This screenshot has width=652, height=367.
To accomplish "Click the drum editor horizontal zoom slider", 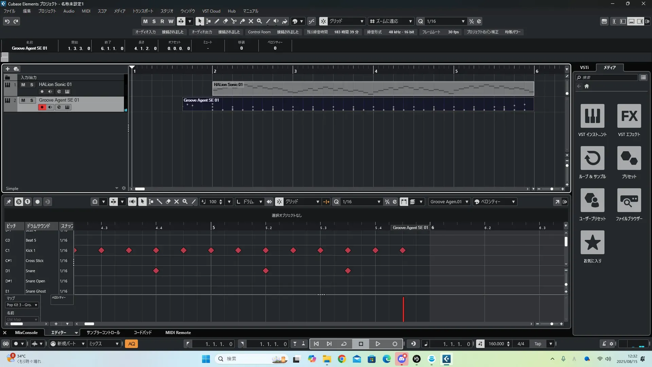I will pos(551,324).
